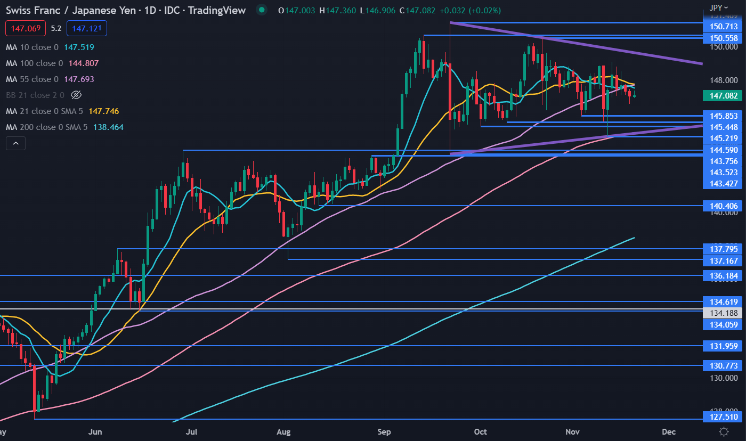The image size is (746, 441).
Task: Click the 137.167 price label
Action: click(724, 260)
